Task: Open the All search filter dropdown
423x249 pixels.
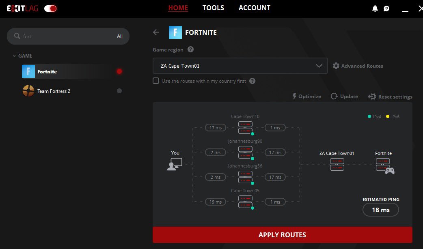Action: (x=120, y=36)
